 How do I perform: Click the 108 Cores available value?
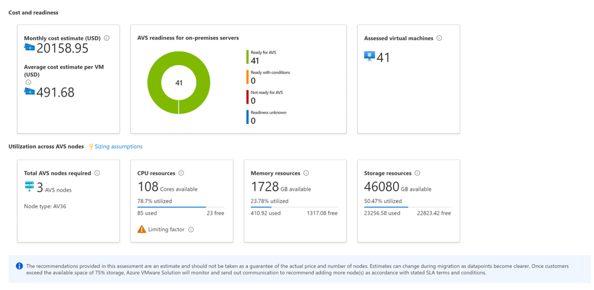tap(167, 187)
